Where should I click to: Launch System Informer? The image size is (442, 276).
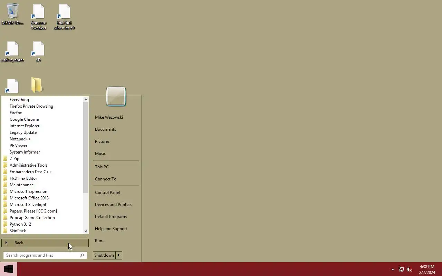tap(42, 152)
